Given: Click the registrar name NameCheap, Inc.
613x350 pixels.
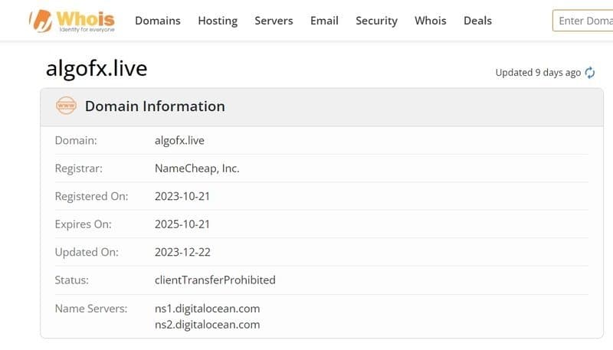Looking at the screenshot, I should [197, 168].
